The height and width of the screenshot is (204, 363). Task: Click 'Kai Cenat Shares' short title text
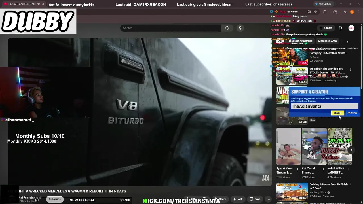(308, 170)
